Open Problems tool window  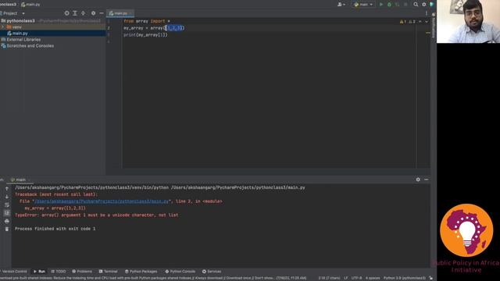[82, 272]
